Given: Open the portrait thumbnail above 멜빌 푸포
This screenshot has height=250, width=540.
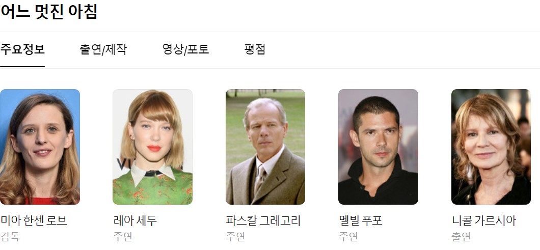Looking at the screenshot, I should pos(378,147).
